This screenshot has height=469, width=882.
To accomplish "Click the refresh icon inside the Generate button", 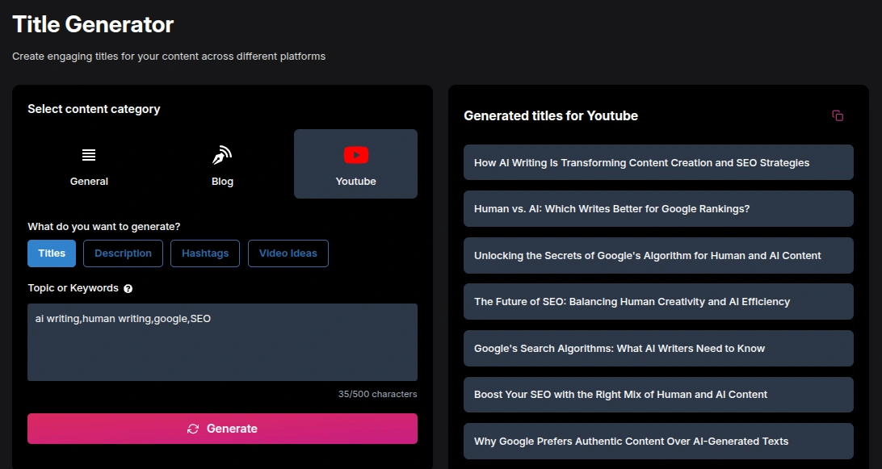I will 192,429.
